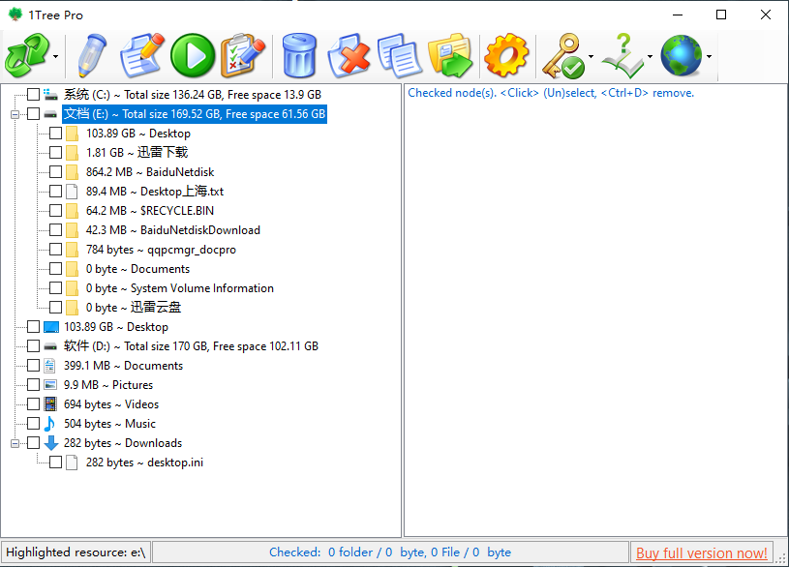Click the green refresh arrows icon

pos(27,55)
